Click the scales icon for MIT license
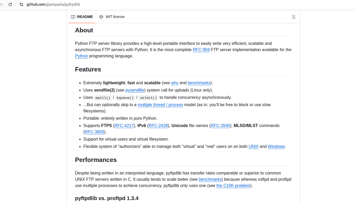This screenshot has height=205, width=355. click(101, 17)
